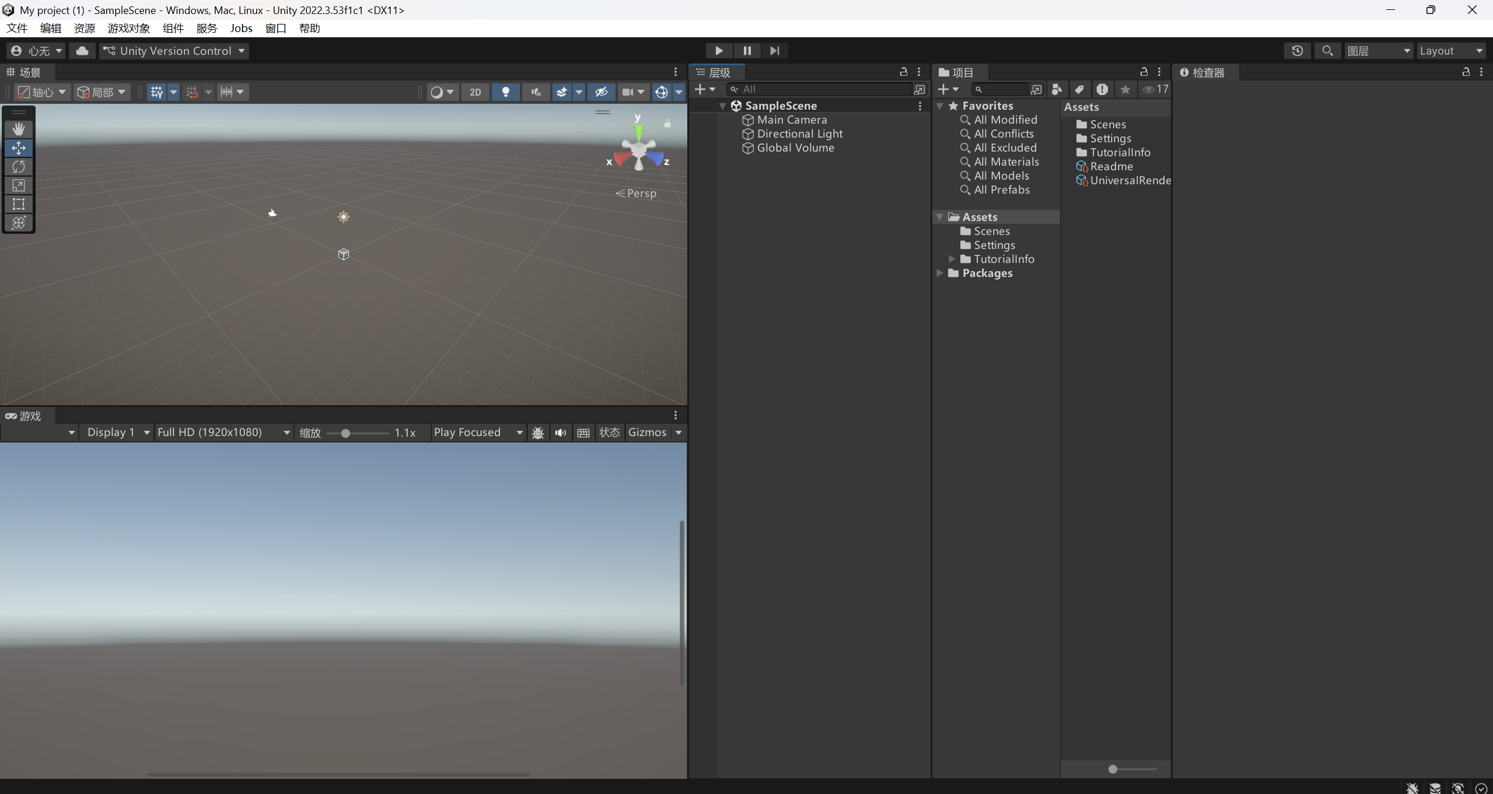Select the Rotate tool
The width and height of the screenshot is (1493, 794).
tap(19, 167)
